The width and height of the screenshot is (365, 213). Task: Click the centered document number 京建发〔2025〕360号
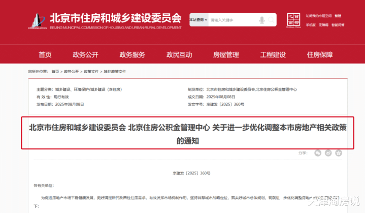point(191,173)
